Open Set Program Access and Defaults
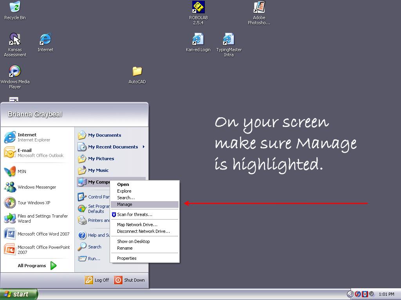Screen dimensions: 401x300 coord(94,209)
